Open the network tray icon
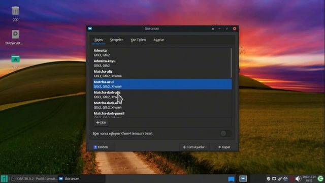325x183 pixels. (x=285, y=178)
